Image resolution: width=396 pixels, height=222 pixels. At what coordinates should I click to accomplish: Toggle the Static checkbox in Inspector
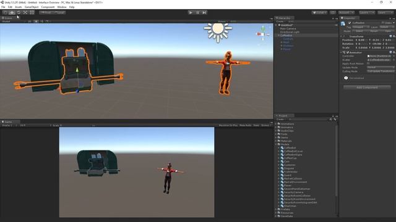coord(383,23)
